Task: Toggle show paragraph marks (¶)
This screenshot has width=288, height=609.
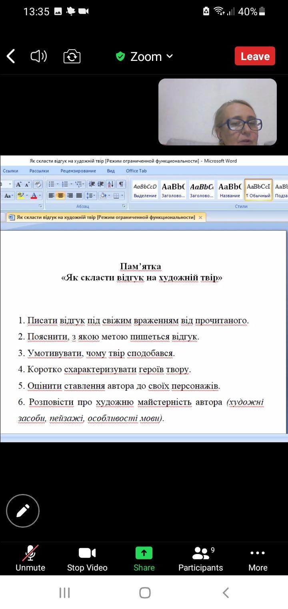Action: [121, 184]
